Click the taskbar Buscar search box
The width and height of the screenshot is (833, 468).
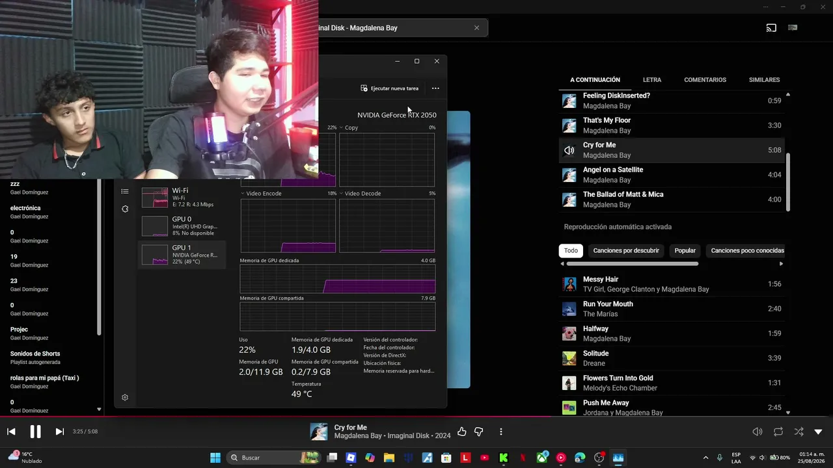click(273, 458)
